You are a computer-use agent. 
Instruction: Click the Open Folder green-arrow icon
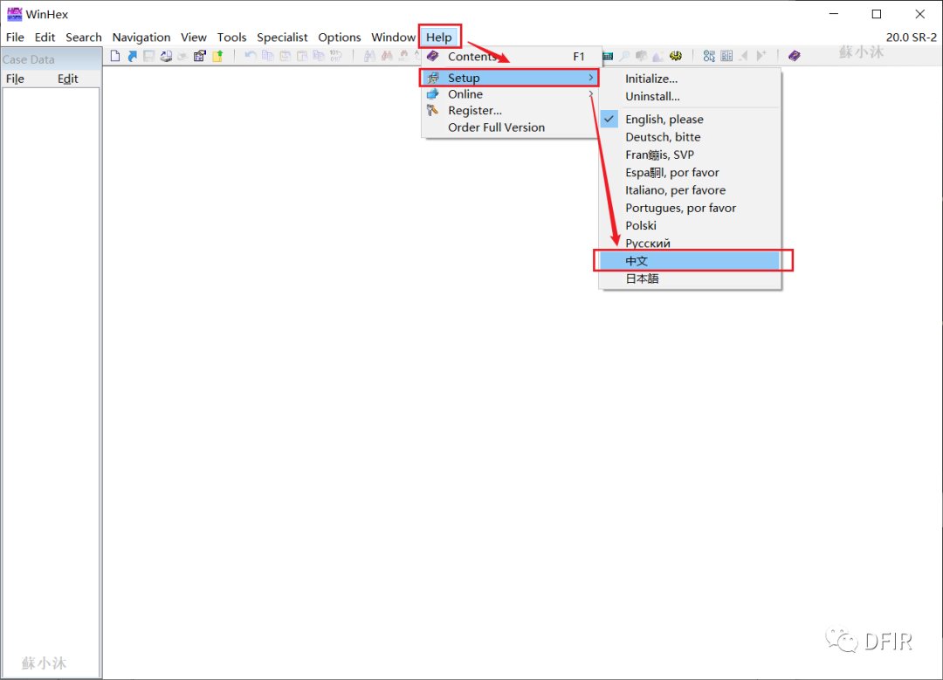(217, 56)
